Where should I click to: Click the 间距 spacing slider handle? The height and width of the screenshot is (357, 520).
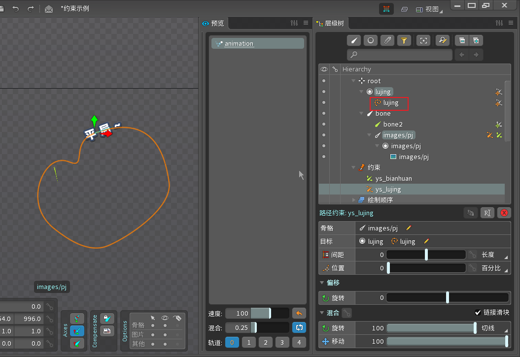click(x=426, y=255)
